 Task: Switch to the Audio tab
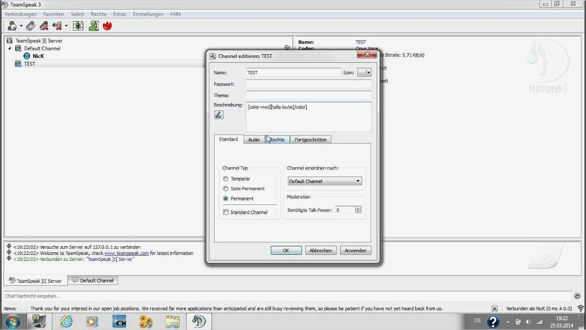tap(254, 140)
